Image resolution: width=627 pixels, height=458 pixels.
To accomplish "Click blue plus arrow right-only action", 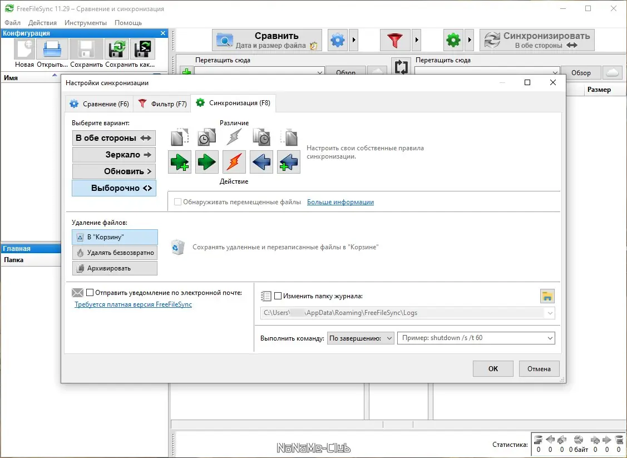I will [x=289, y=162].
